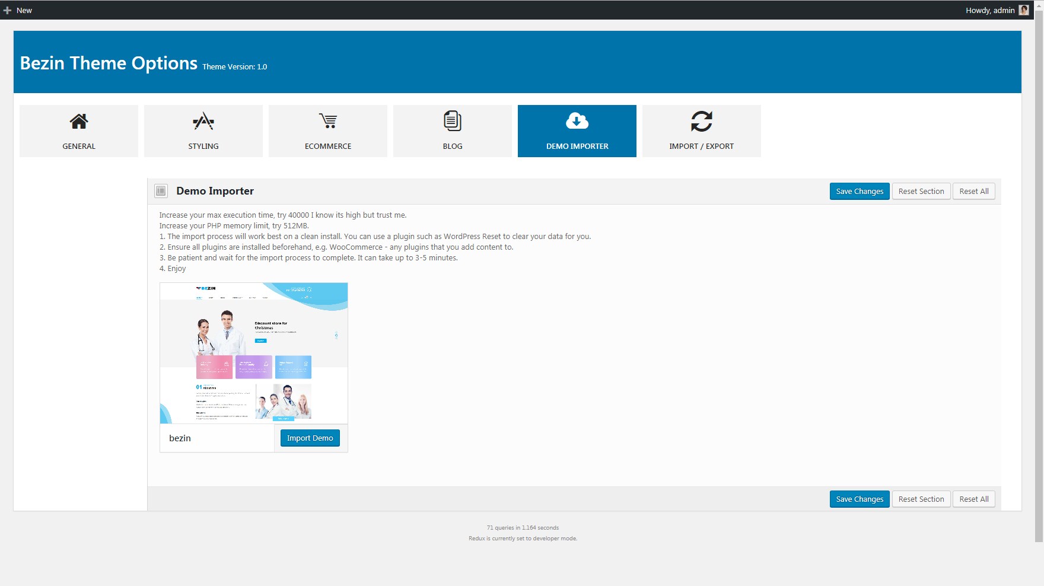Open the General tab home icon
Screen dimensions: 1044x586
79,121
